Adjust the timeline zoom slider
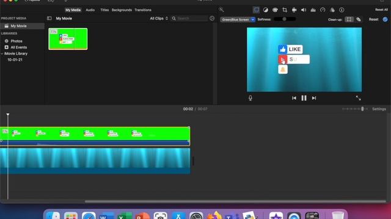Viewport: 391px width, 219px height. (355, 109)
